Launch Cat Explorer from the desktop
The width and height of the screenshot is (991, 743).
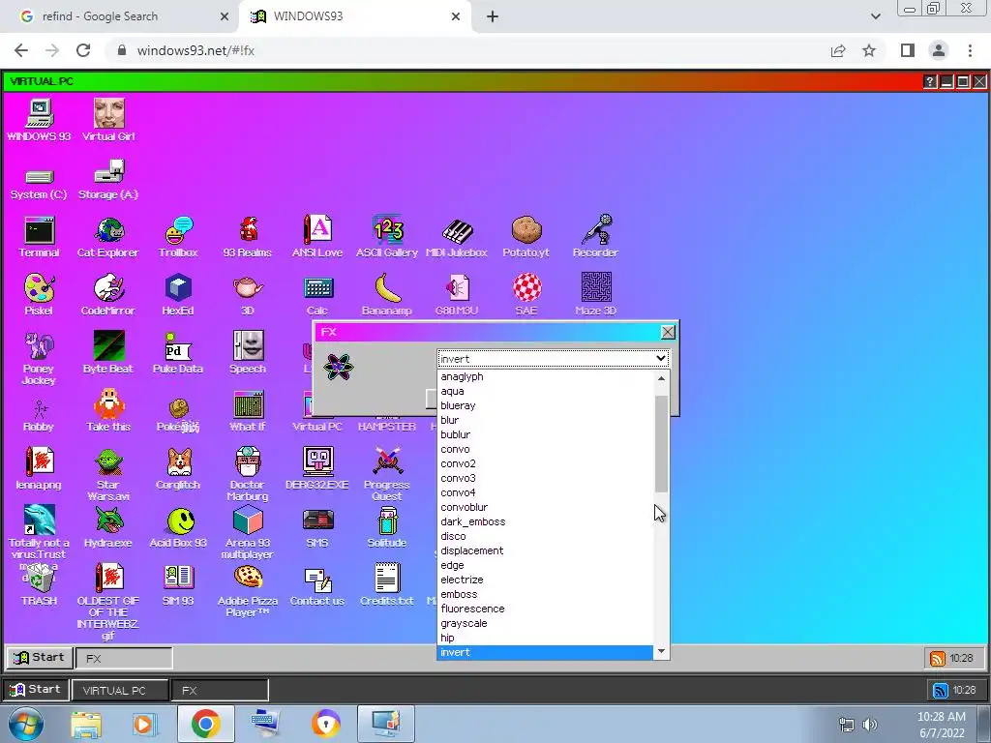(x=108, y=237)
